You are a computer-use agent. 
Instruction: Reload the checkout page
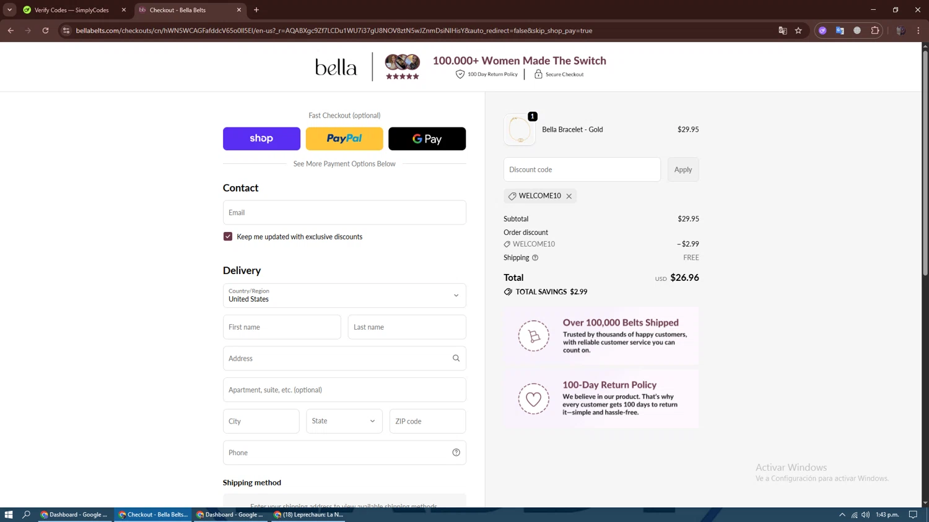pos(46,30)
